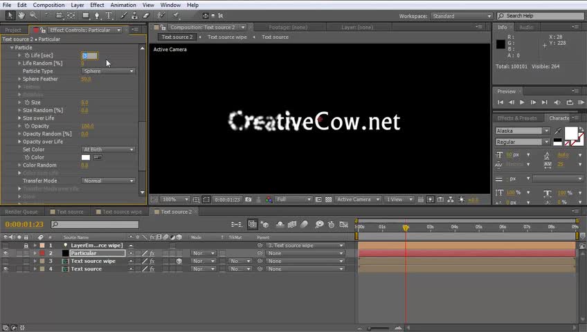Toggle live update in timeline
This screenshot has width=587, height=332.
253,224
